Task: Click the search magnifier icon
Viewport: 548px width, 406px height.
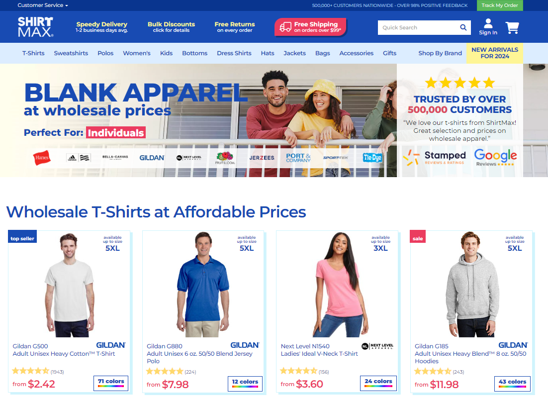Action: pos(463,28)
